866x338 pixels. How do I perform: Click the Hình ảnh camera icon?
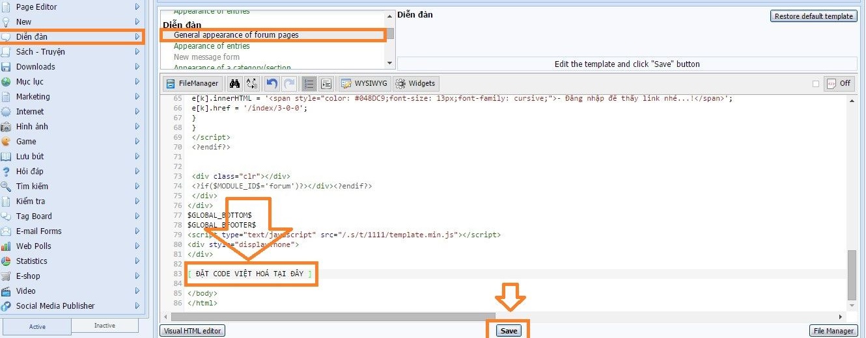pyautogui.click(x=6, y=126)
